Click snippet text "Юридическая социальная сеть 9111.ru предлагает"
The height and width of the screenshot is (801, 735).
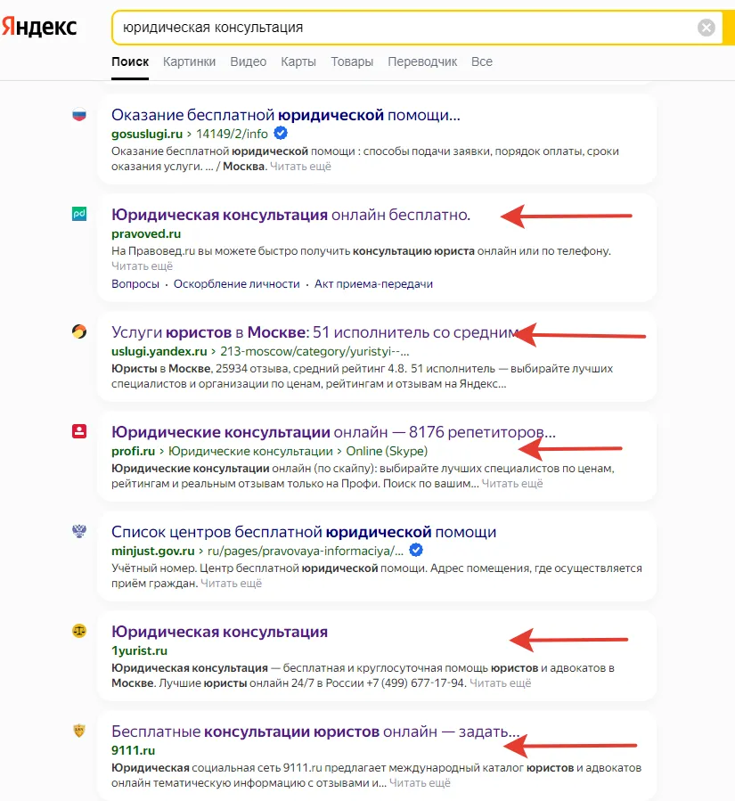tap(249, 768)
